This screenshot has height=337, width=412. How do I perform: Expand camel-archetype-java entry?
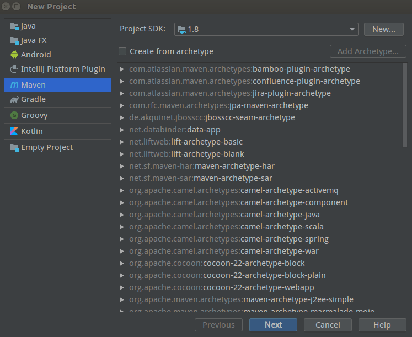(x=122, y=215)
